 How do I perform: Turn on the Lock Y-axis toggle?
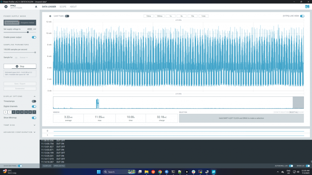67,16
